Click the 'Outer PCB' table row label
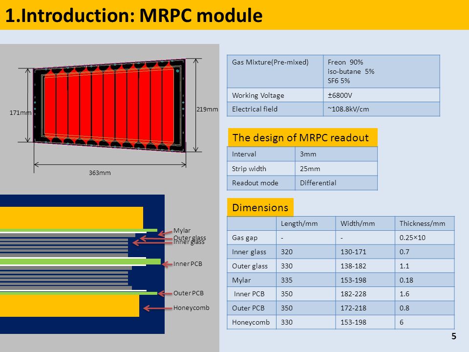This screenshot has height=352, width=469. (248, 308)
